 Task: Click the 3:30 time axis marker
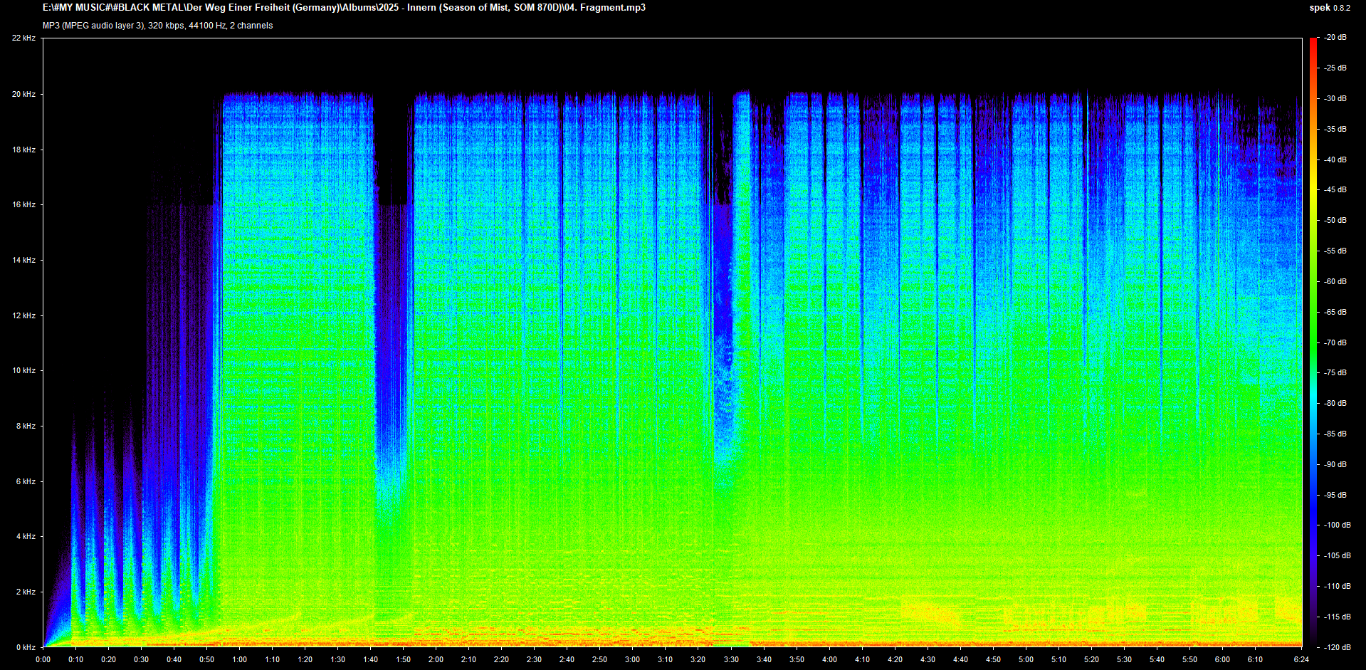(731, 659)
